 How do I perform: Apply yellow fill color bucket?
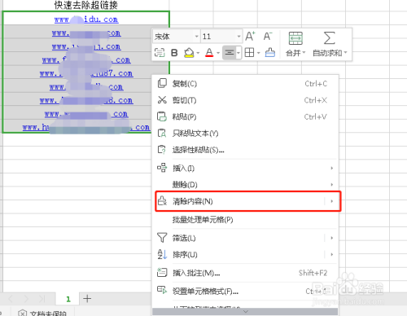click(x=189, y=53)
